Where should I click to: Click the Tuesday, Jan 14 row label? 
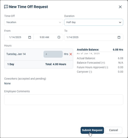click(x=16, y=54)
